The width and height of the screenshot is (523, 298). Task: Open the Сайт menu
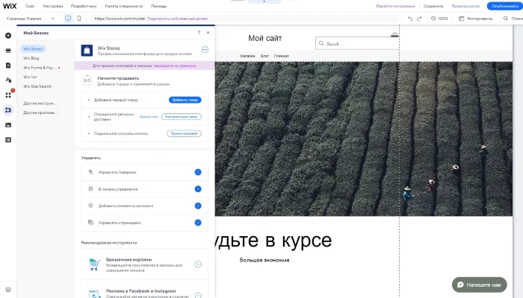coord(30,6)
